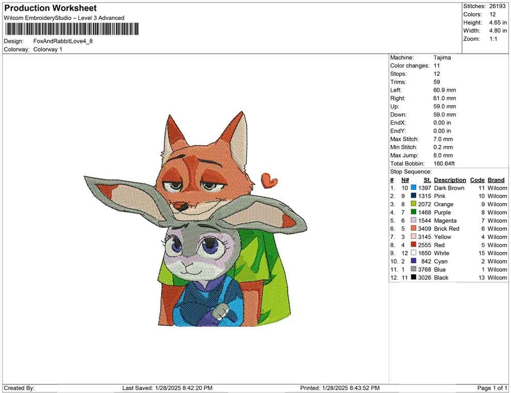Click the Min Stitch value '0.2 mm'

pyautogui.click(x=443, y=147)
